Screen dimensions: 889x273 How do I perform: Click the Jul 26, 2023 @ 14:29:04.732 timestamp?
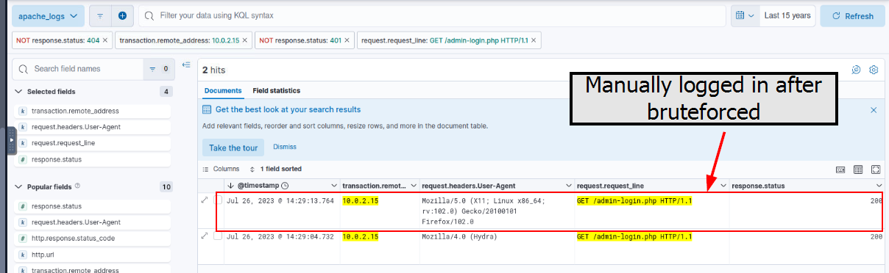tap(280, 237)
